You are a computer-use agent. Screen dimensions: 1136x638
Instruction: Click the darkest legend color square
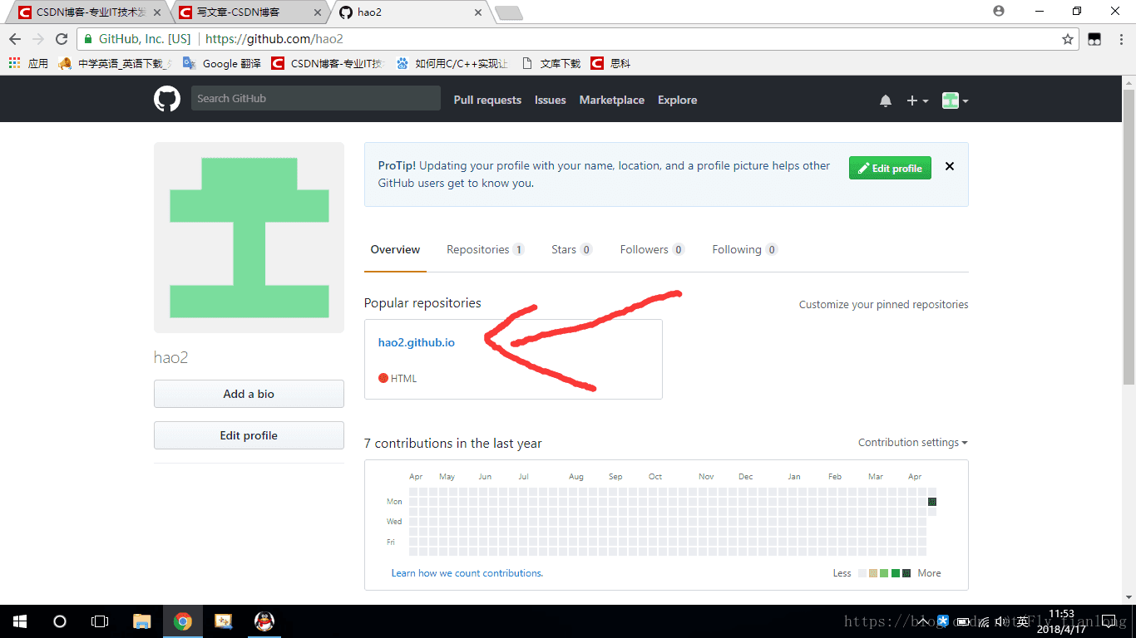tap(906, 573)
